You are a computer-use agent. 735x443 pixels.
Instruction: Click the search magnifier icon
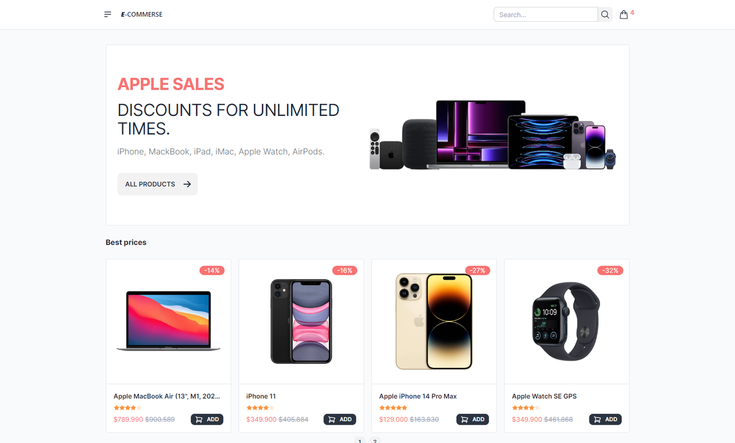(605, 14)
